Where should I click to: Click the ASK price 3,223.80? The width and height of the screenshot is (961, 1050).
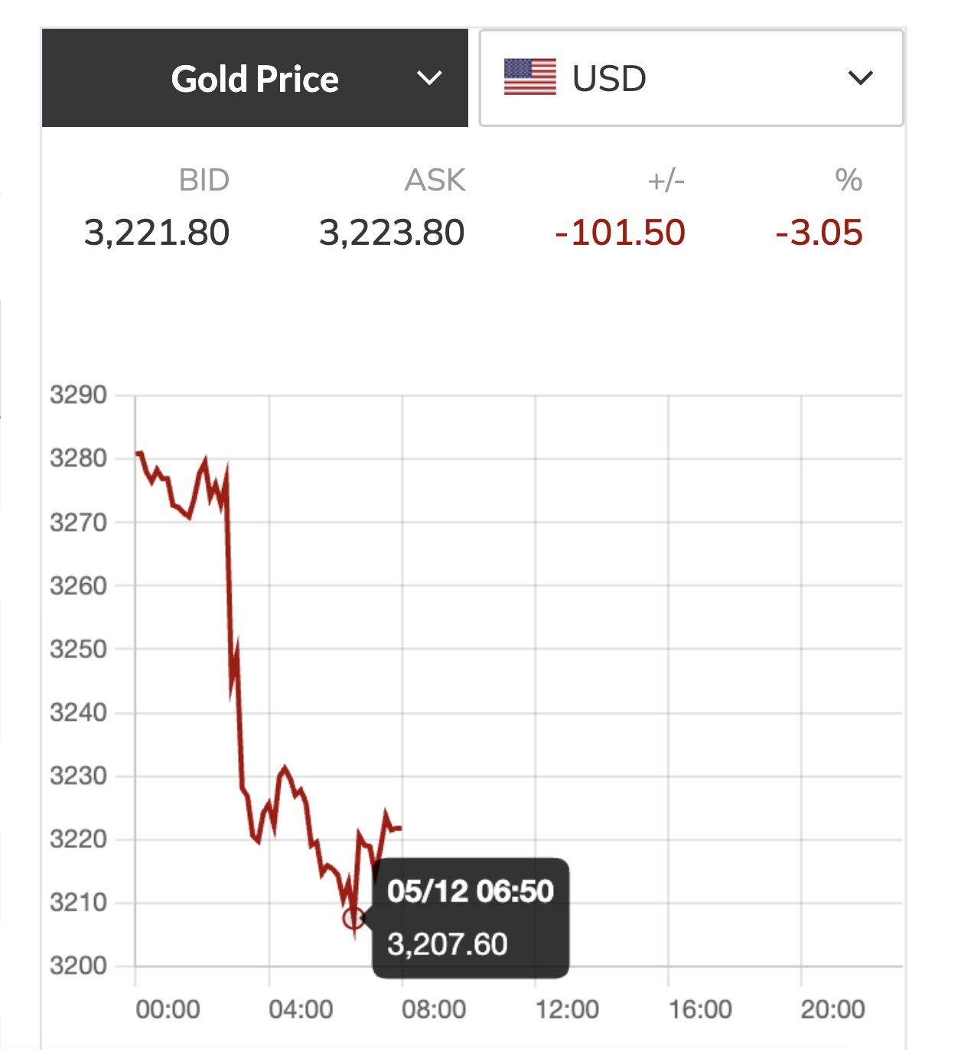coord(392,233)
